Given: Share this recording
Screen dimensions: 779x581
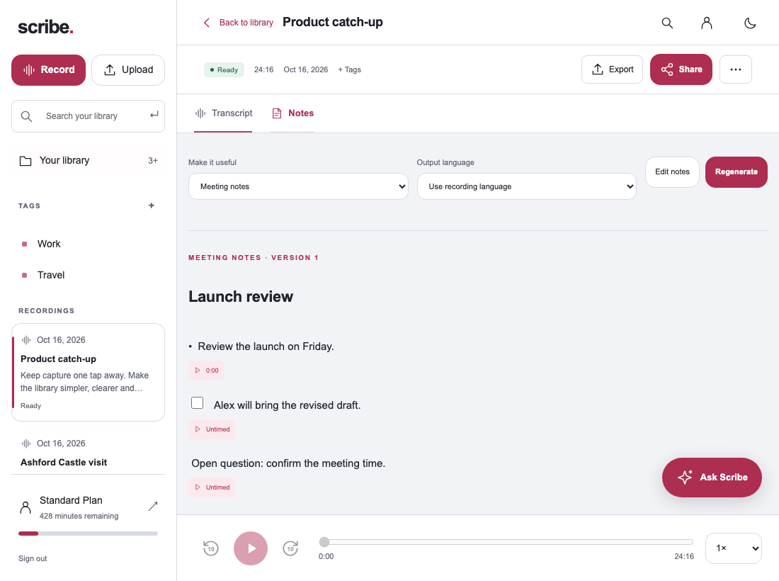Looking at the screenshot, I should point(681,69).
